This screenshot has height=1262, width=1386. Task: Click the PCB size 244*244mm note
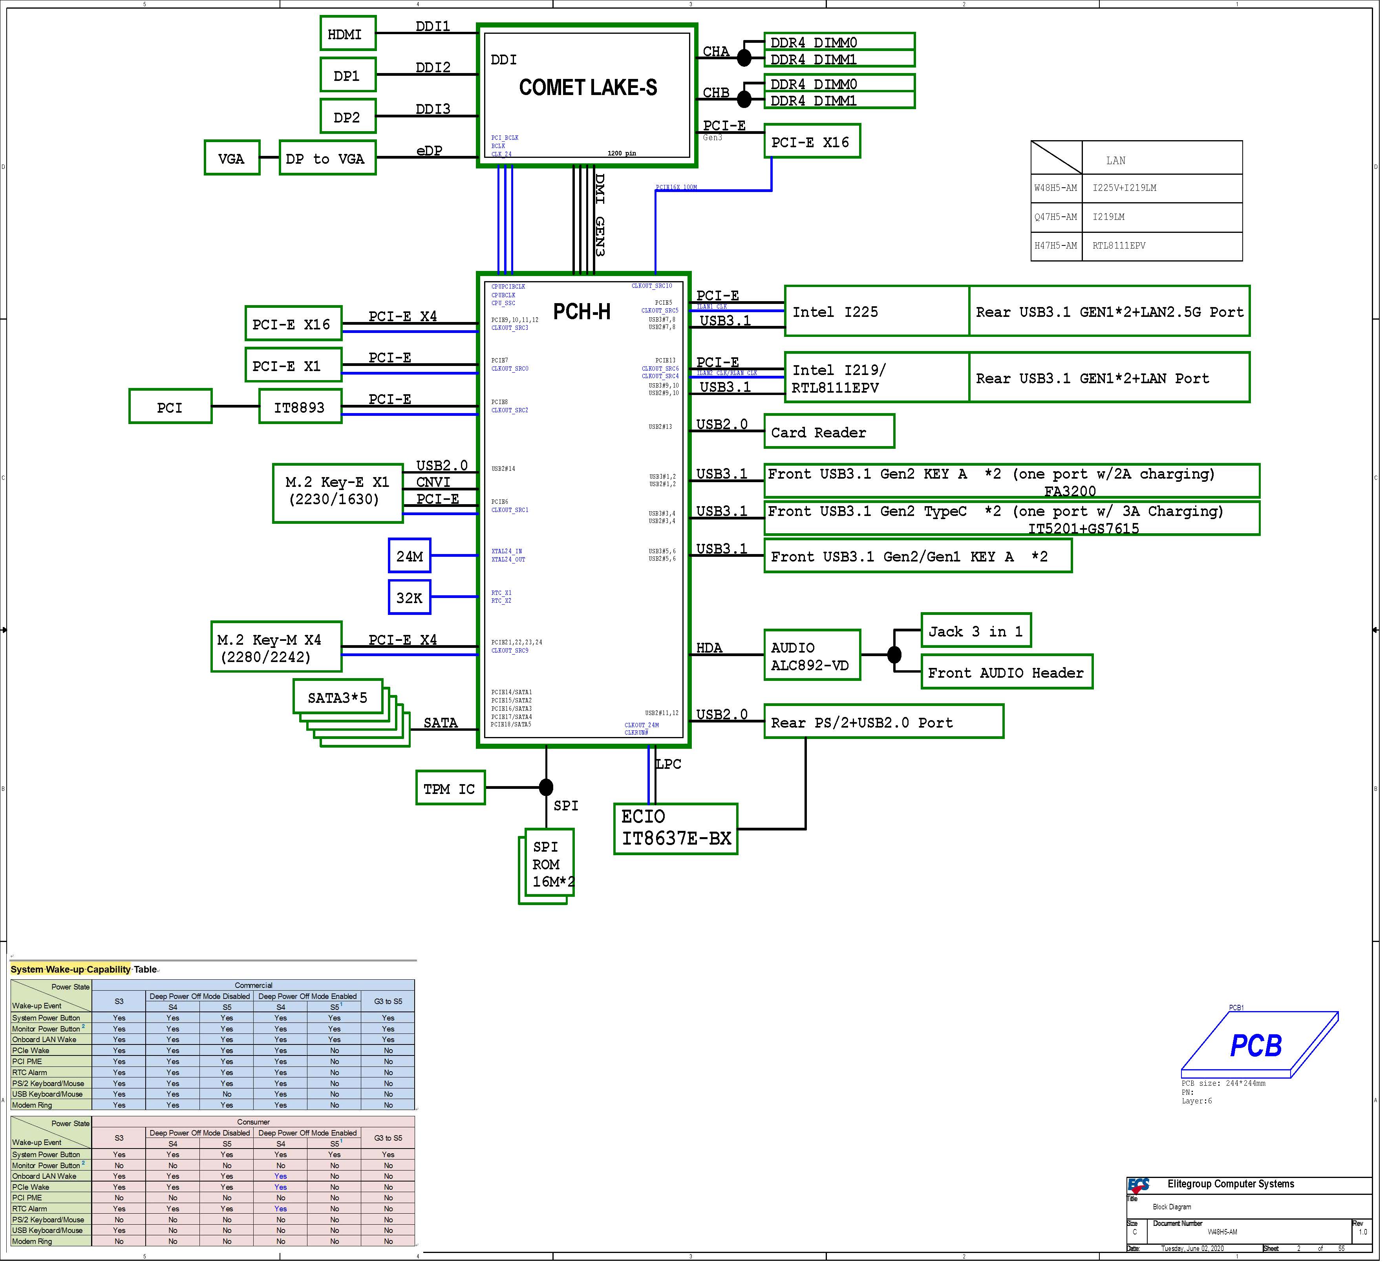tap(1224, 1083)
